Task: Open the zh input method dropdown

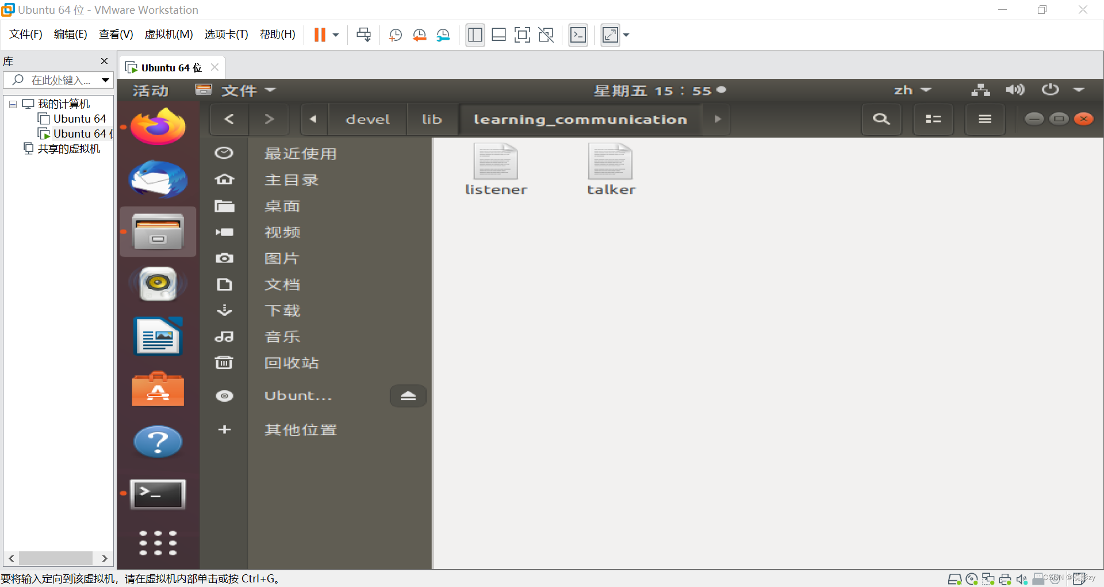Action: pyautogui.click(x=912, y=90)
